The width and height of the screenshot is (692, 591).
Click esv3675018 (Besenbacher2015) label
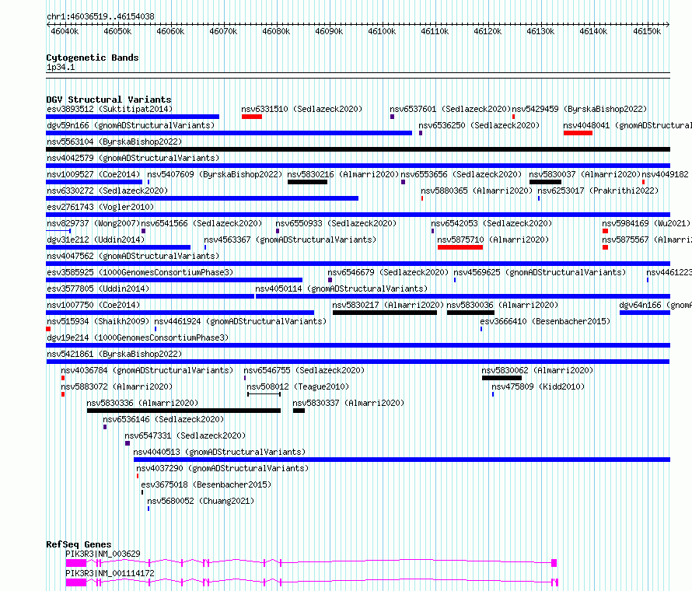206,484
